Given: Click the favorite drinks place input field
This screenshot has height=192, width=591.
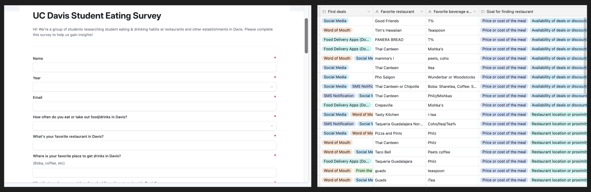Looking at the screenshot, I should [x=154, y=173].
